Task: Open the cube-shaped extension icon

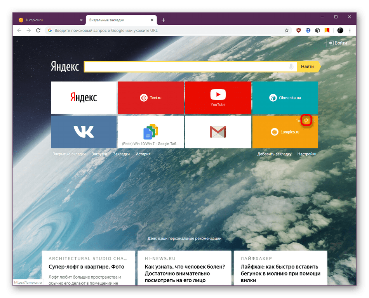Action: click(x=317, y=30)
